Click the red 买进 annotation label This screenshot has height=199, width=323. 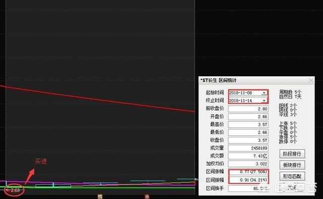41,162
